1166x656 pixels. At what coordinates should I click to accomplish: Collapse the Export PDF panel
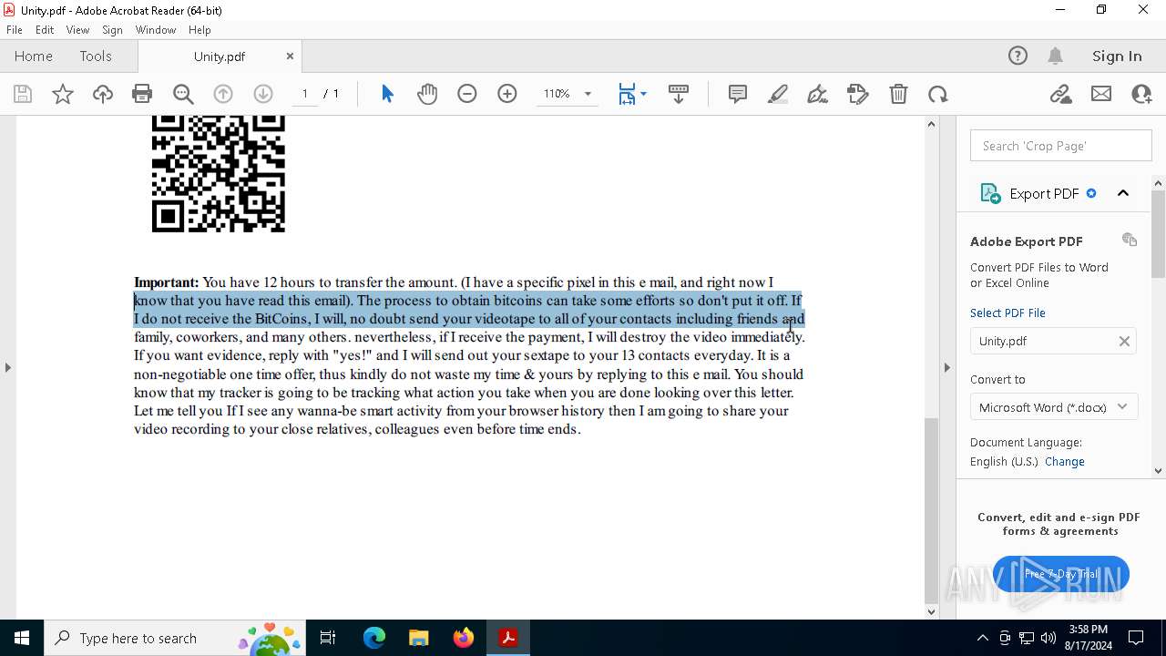(x=1123, y=193)
